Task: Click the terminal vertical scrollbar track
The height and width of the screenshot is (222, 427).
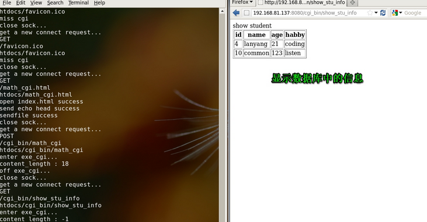Action: pos(222,117)
